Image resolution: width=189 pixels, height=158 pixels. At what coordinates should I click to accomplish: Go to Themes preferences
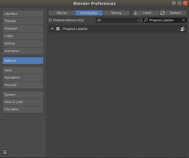click(x=23, y=21)
